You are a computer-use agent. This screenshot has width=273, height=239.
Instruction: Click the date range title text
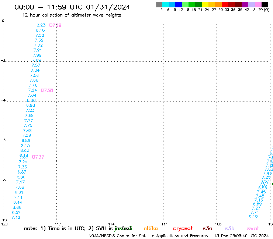72,7
